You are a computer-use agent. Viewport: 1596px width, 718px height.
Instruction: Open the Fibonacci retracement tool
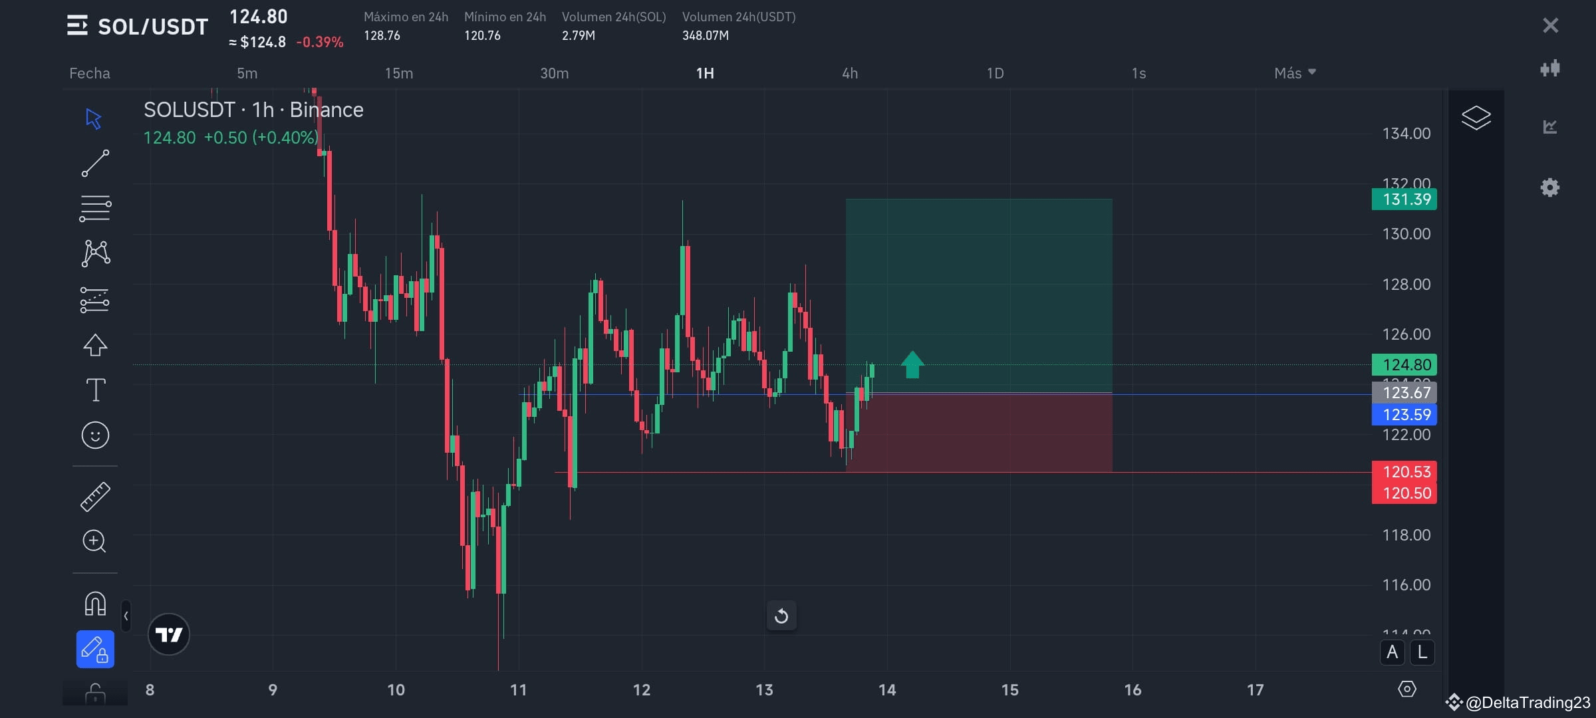tap(95, 208)
